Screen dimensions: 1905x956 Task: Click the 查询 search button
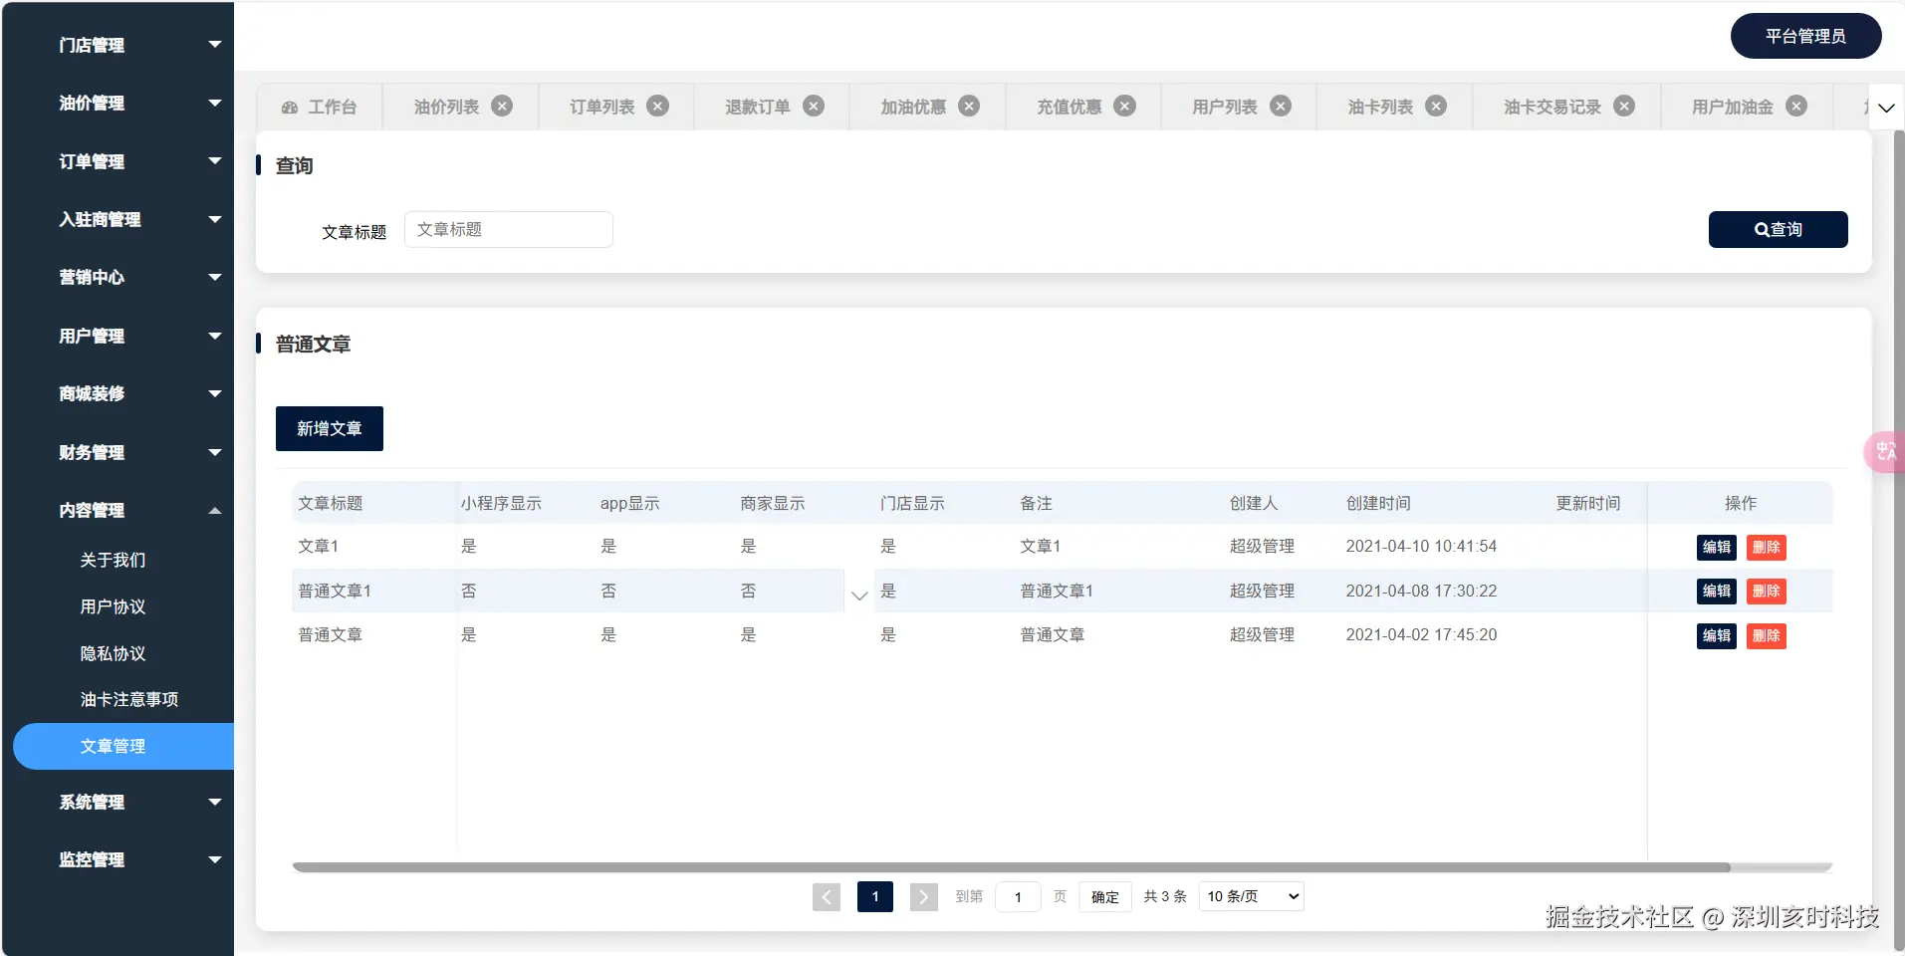pos(1778,229)
